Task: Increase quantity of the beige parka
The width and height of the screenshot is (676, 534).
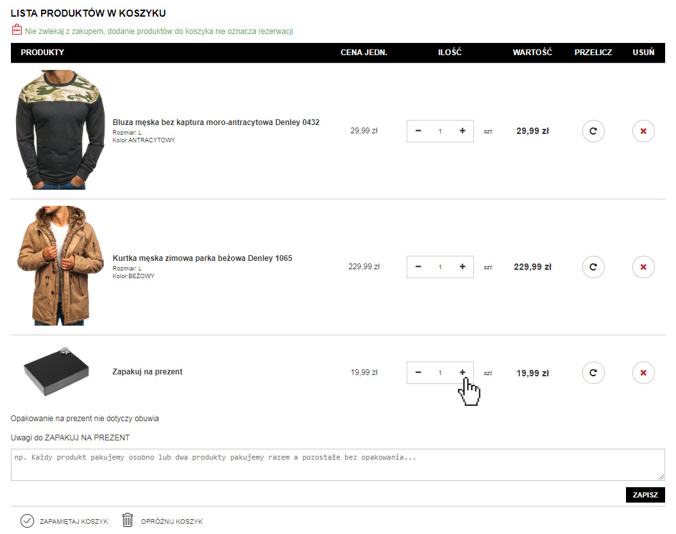Action: click(462, 267)
